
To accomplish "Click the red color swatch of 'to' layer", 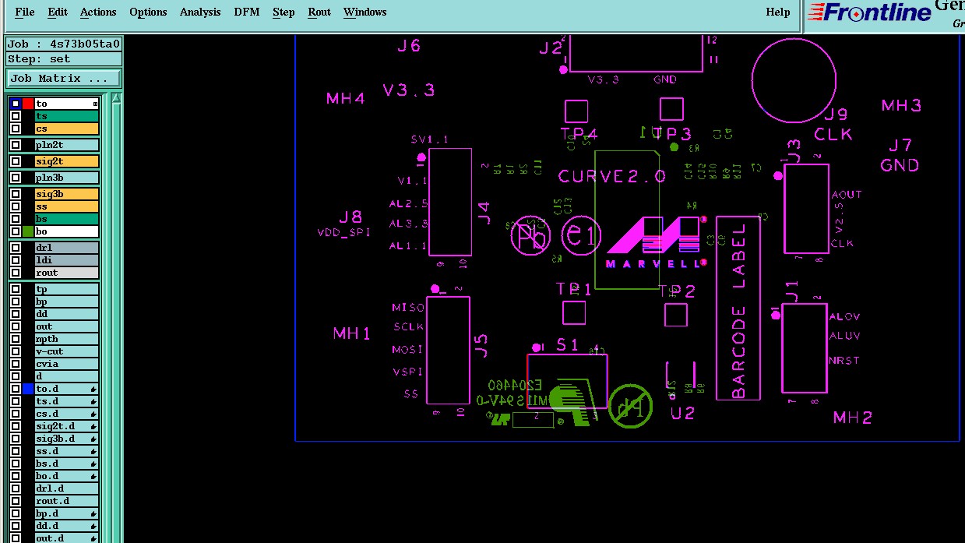I will coord(28,104).
